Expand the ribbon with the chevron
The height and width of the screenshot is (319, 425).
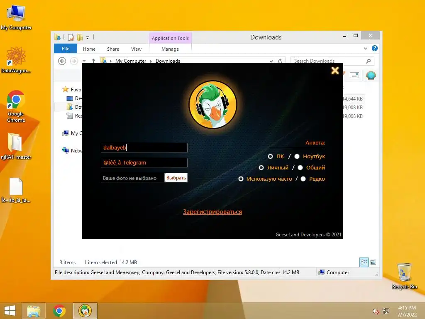pos(366,48)
